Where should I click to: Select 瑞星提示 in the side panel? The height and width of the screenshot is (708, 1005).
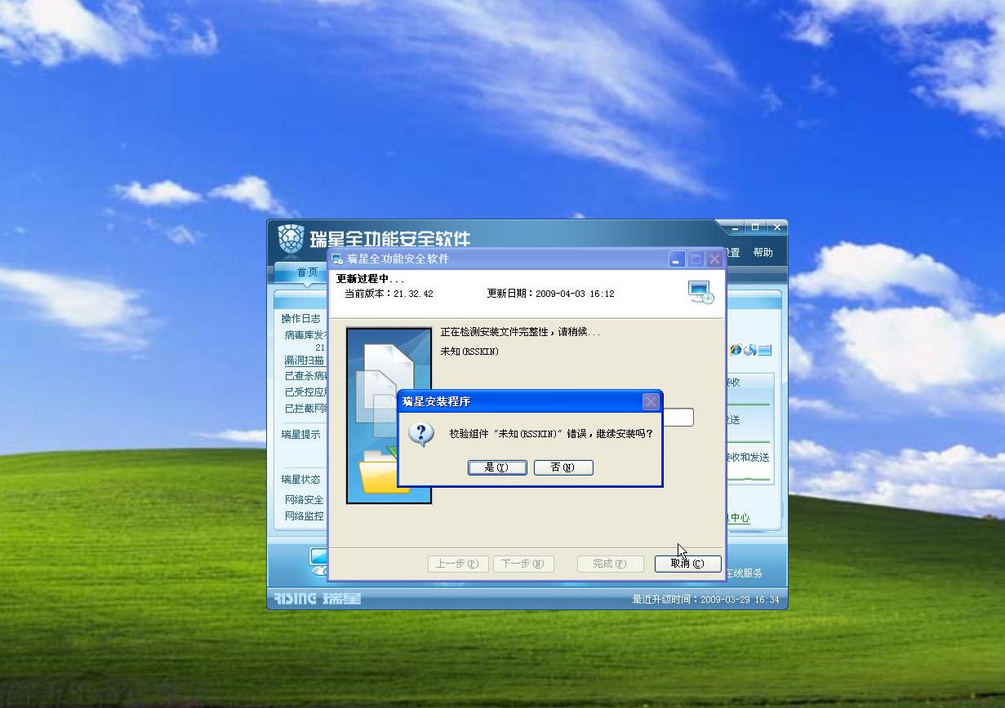301,435
